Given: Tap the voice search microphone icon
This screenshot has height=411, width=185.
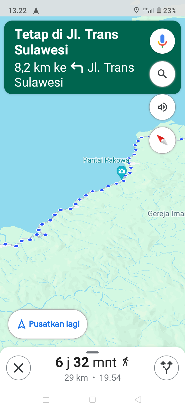Looking at the screenshot, I should point(162,41).
